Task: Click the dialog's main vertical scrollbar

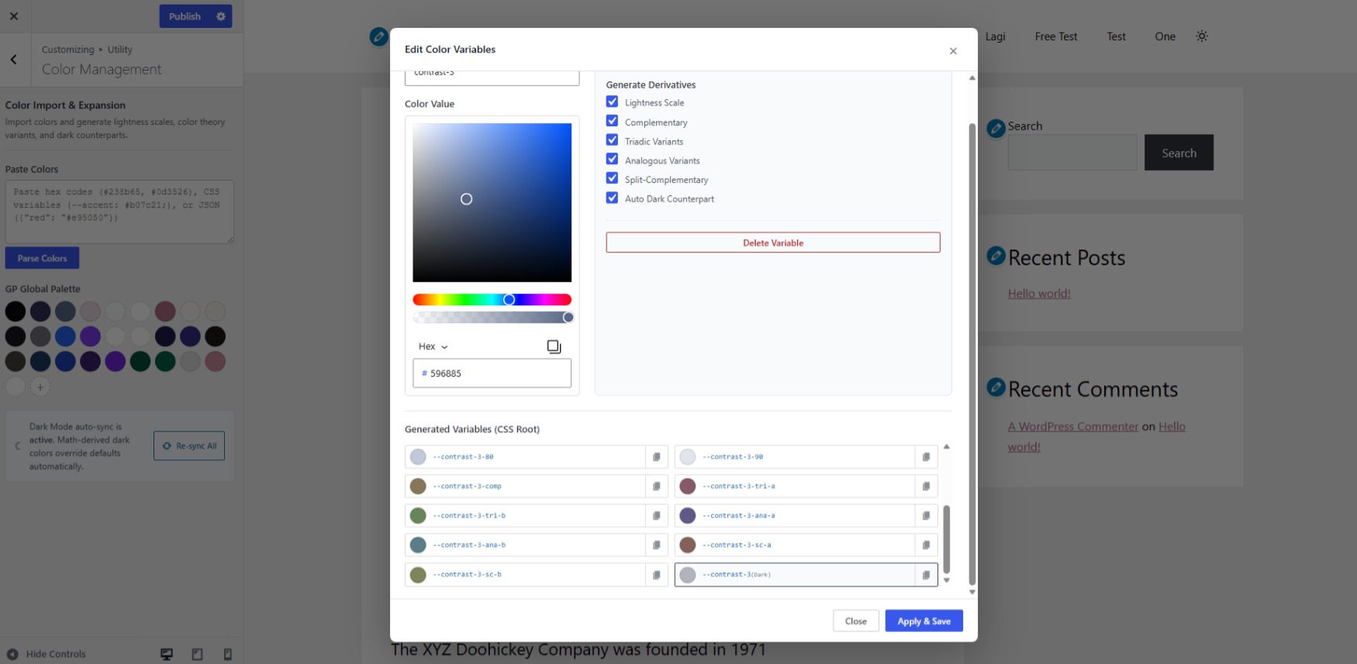Action: point(972,354)
